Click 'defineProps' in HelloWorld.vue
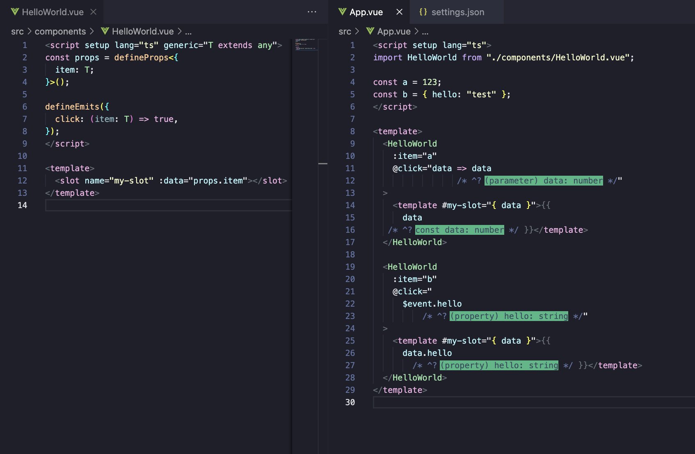The image size is (695, 454). [x=141, y=57]
